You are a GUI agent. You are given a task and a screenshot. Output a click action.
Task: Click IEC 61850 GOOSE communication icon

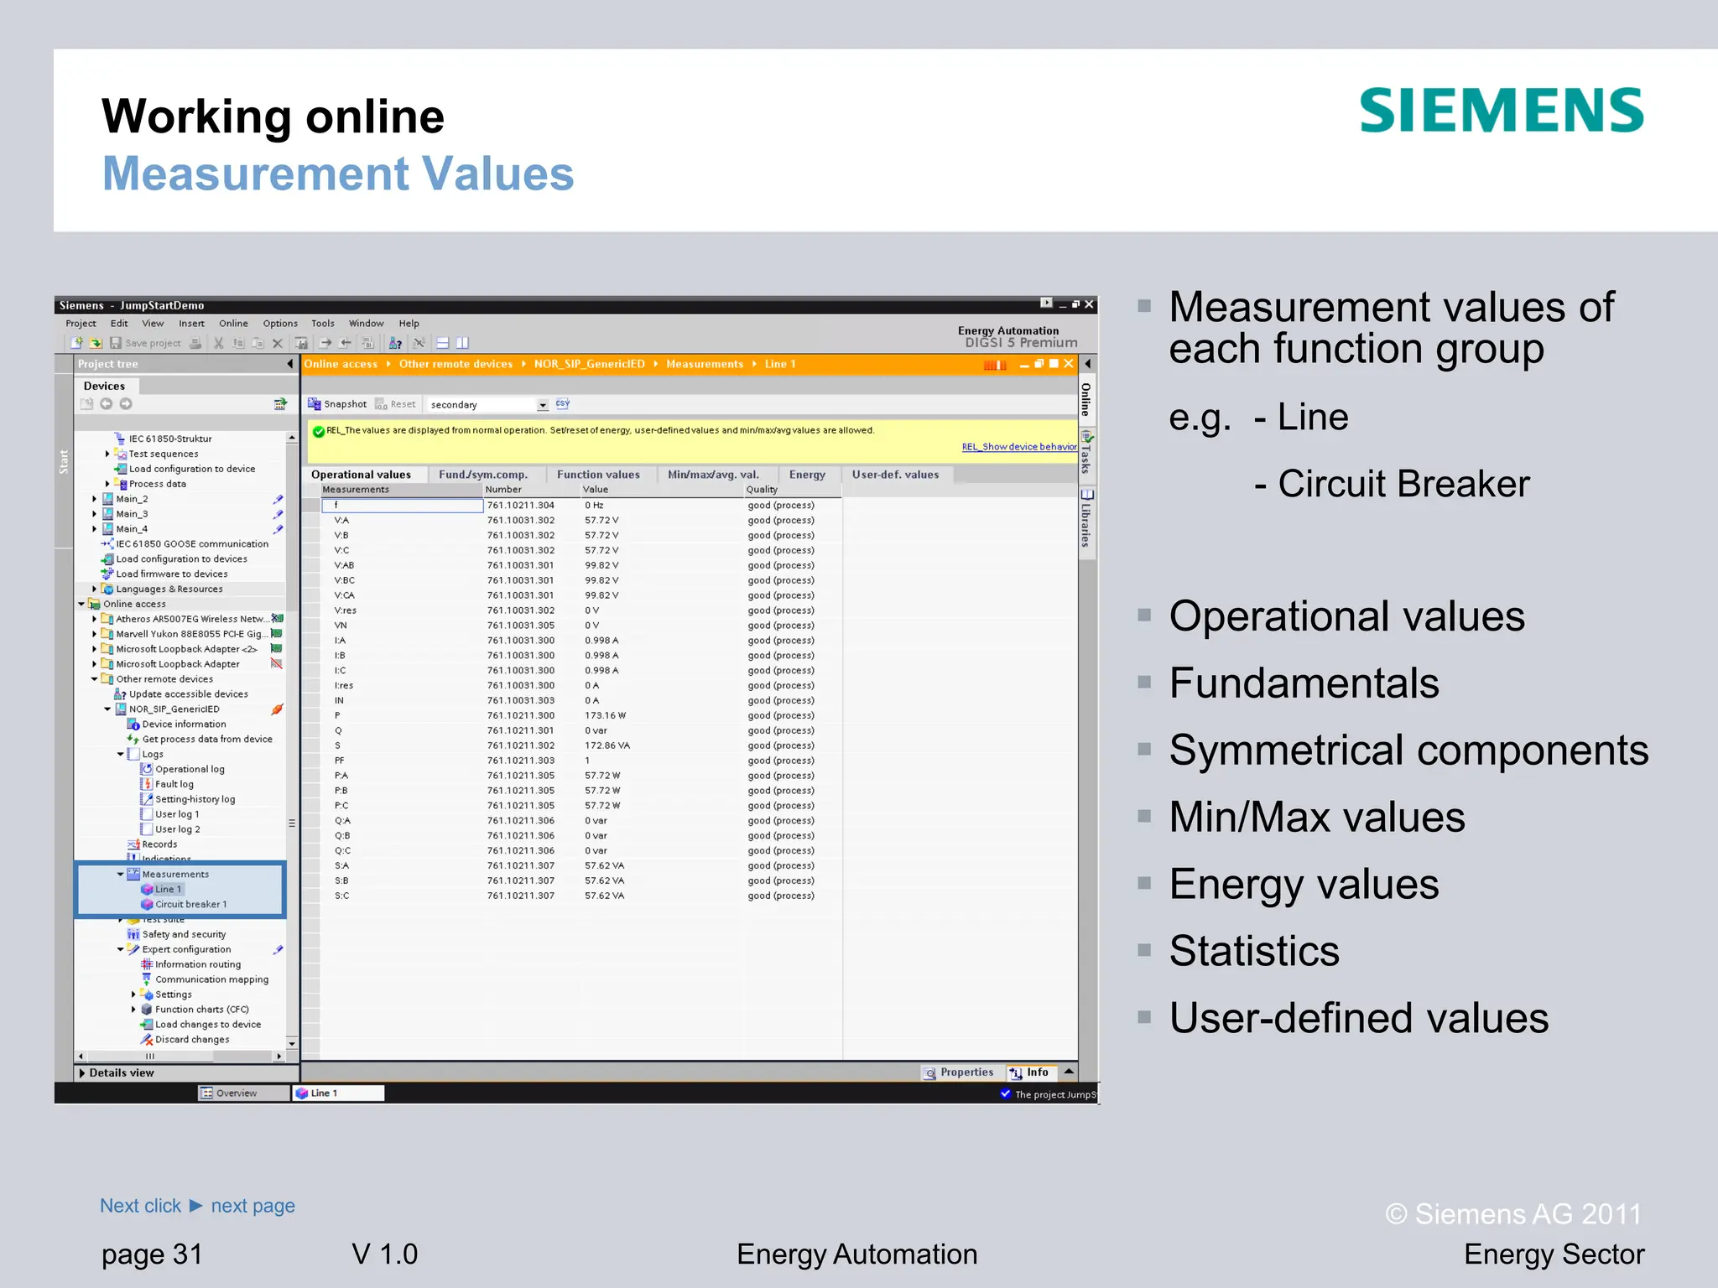tap(107, 544)
